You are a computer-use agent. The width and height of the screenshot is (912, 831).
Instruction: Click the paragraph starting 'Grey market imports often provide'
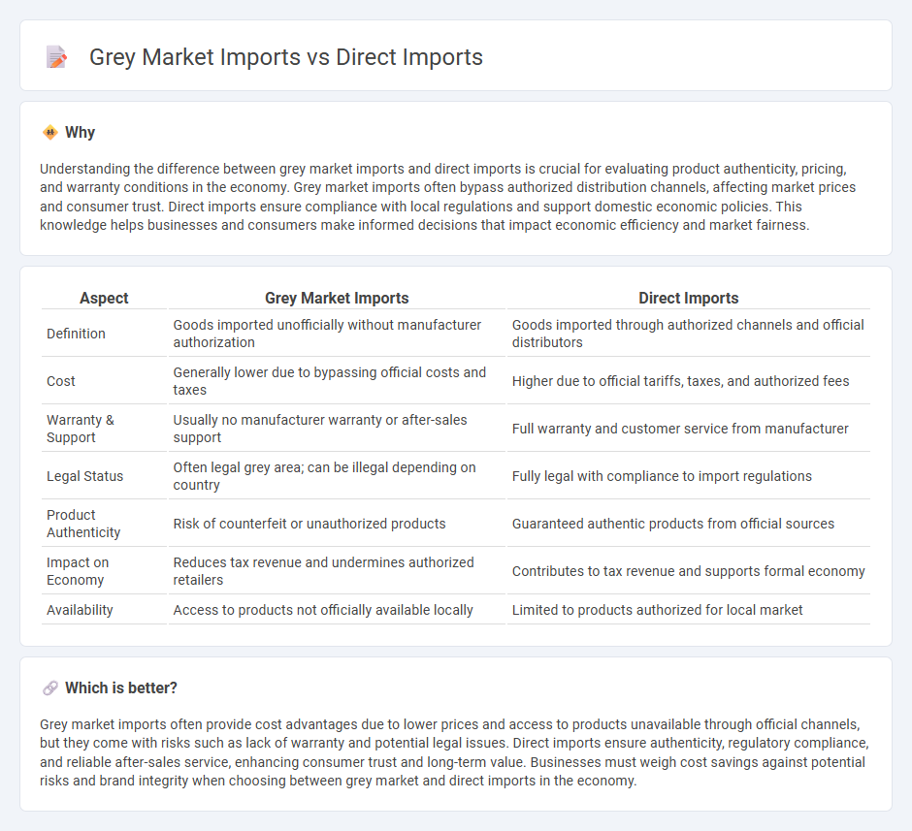454,752
